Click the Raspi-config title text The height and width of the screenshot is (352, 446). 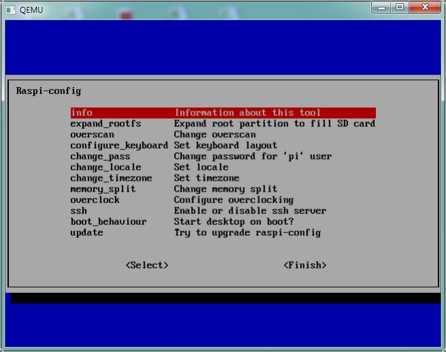pos(49,91)
